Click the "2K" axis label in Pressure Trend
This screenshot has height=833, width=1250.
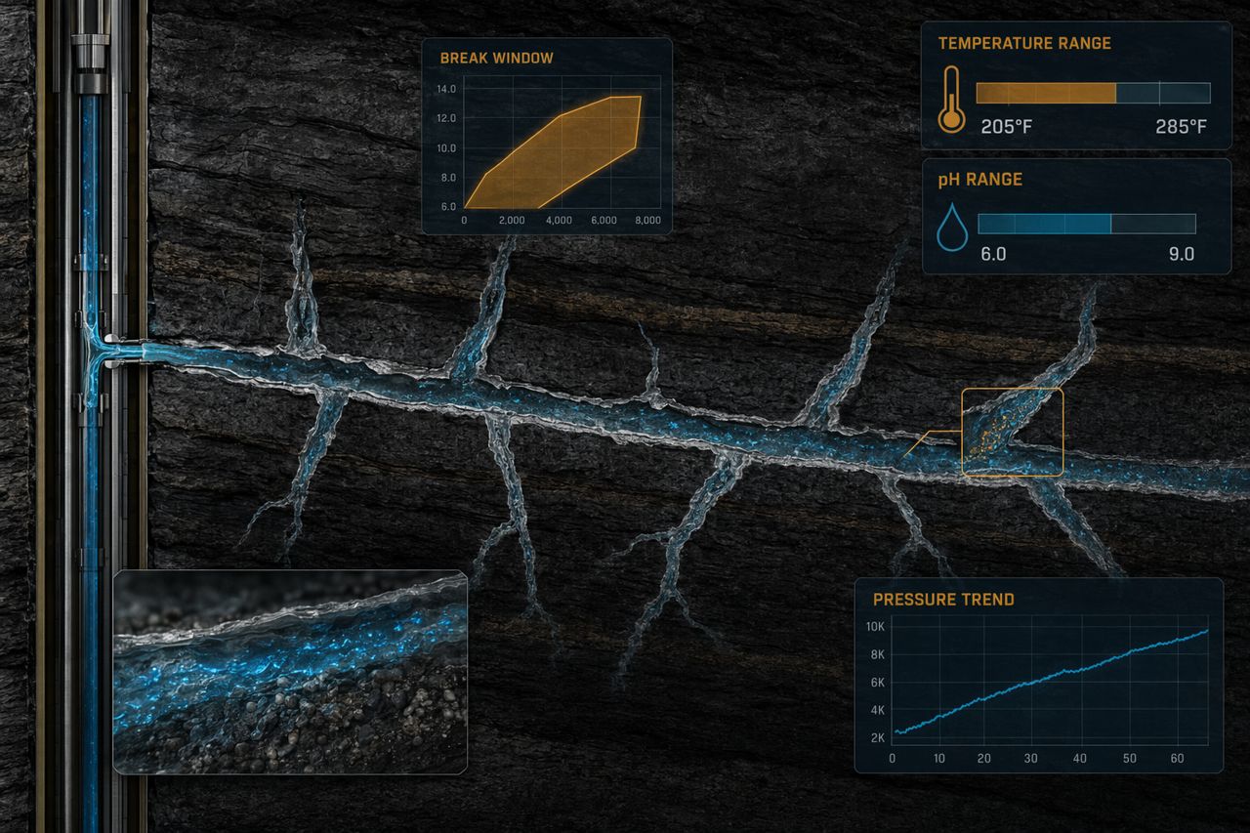tap(877, 737)
